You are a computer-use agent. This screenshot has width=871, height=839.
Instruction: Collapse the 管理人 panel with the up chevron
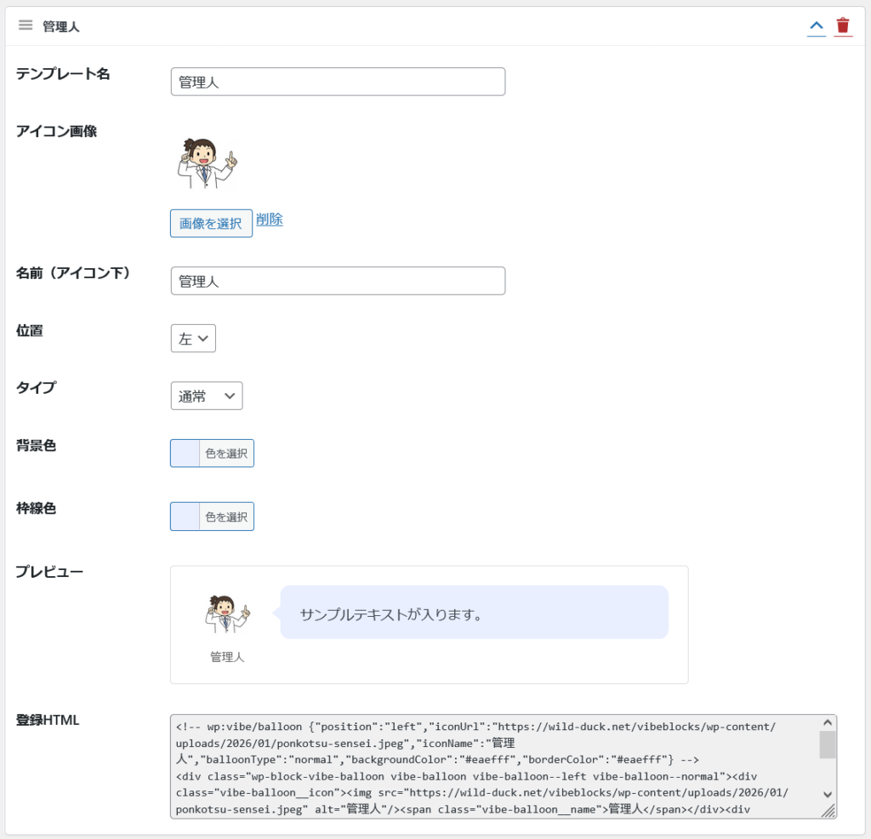click(x=816, y=26)
